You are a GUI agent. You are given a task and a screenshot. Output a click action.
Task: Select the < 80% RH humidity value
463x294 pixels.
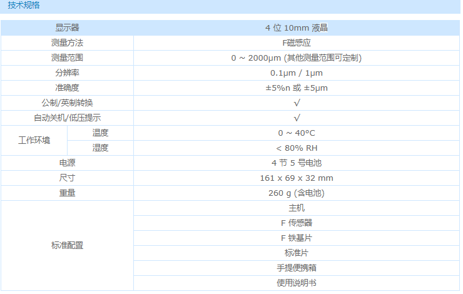pos(297,148)
